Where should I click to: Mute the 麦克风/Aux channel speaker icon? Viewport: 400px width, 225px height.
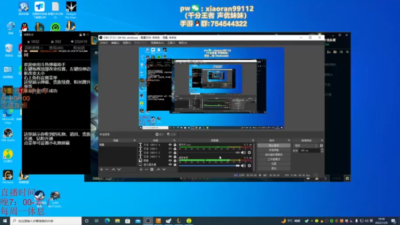243,152
